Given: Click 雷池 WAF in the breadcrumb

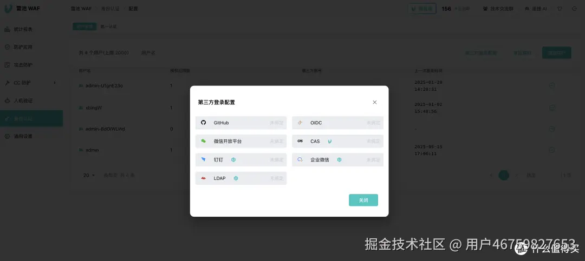Looking at the screenshot, I should click(81, 9).
